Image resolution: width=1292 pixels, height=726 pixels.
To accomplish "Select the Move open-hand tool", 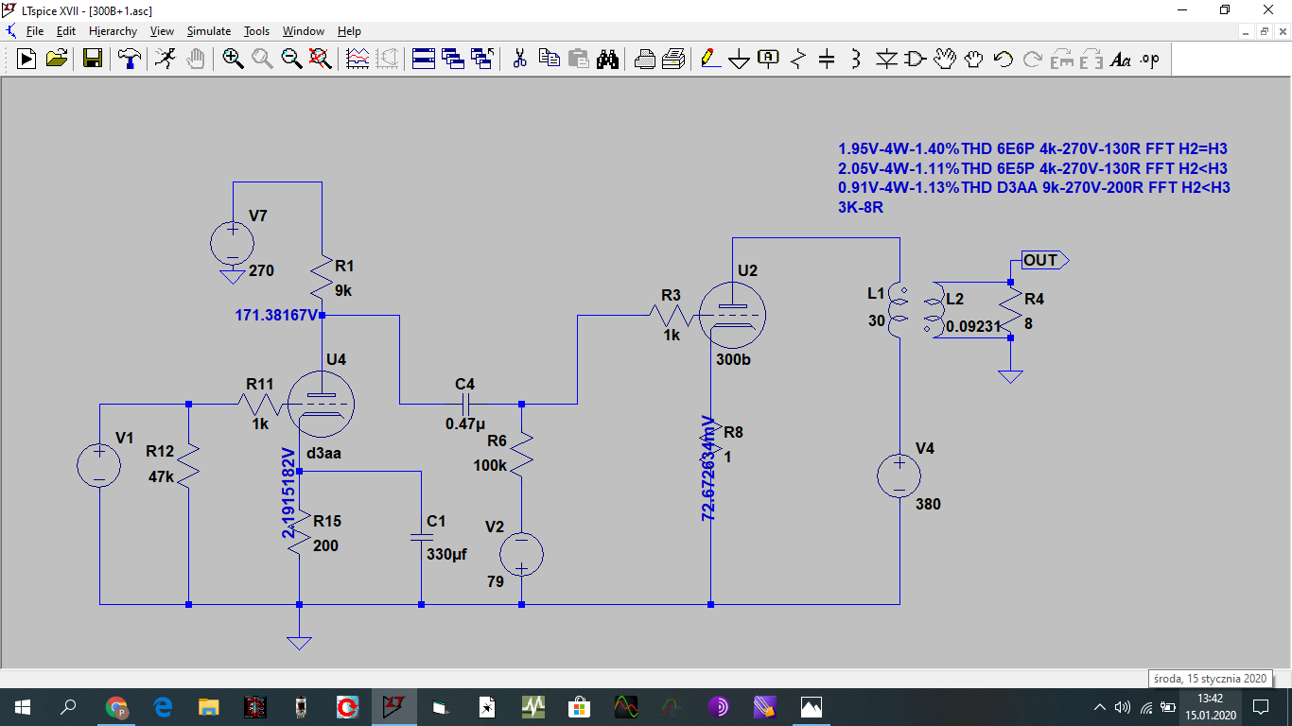I will tap(945, 59).
